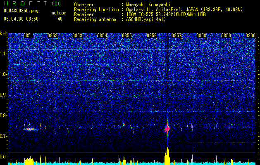
Task: Click the 0857 time marker
Action: pos(177,35)
